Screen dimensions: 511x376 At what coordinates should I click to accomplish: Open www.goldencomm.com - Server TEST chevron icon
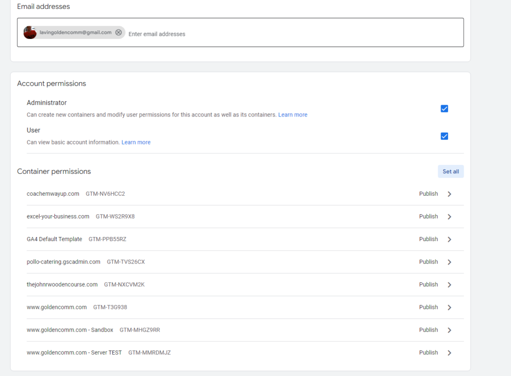(x=449, y=353)
